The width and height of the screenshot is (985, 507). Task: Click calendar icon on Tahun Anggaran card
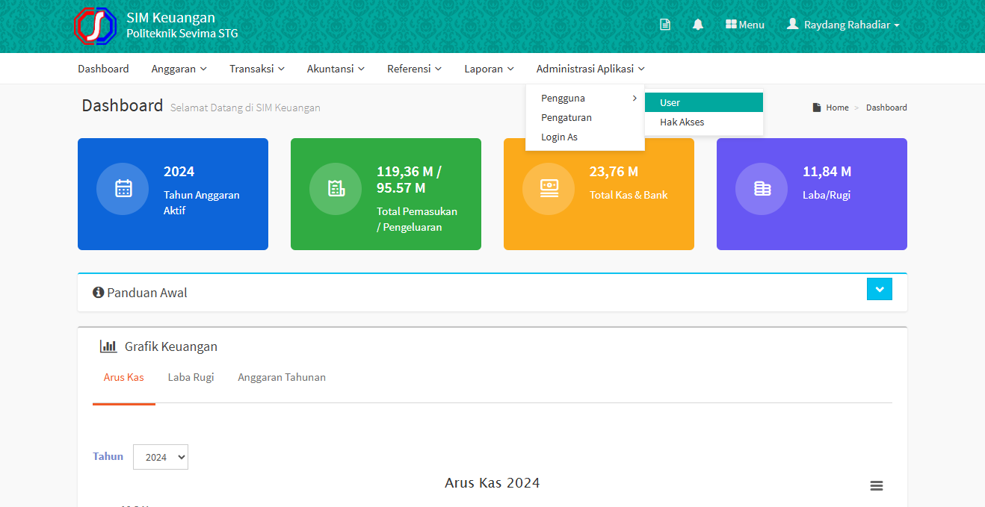(x=124, y=188)
